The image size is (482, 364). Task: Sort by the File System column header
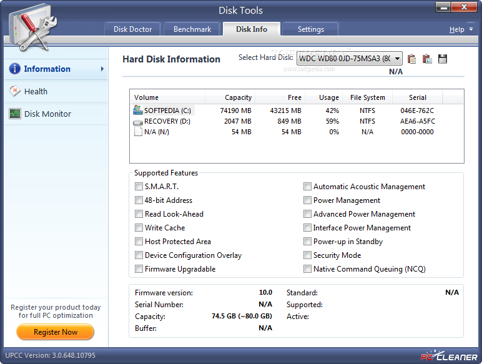tap(367, 97)
